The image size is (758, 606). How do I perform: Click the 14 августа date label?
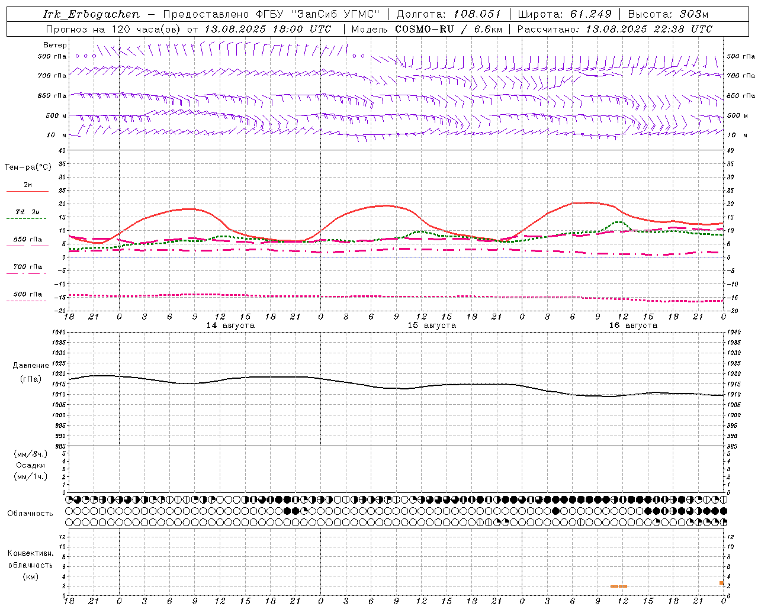230,325
